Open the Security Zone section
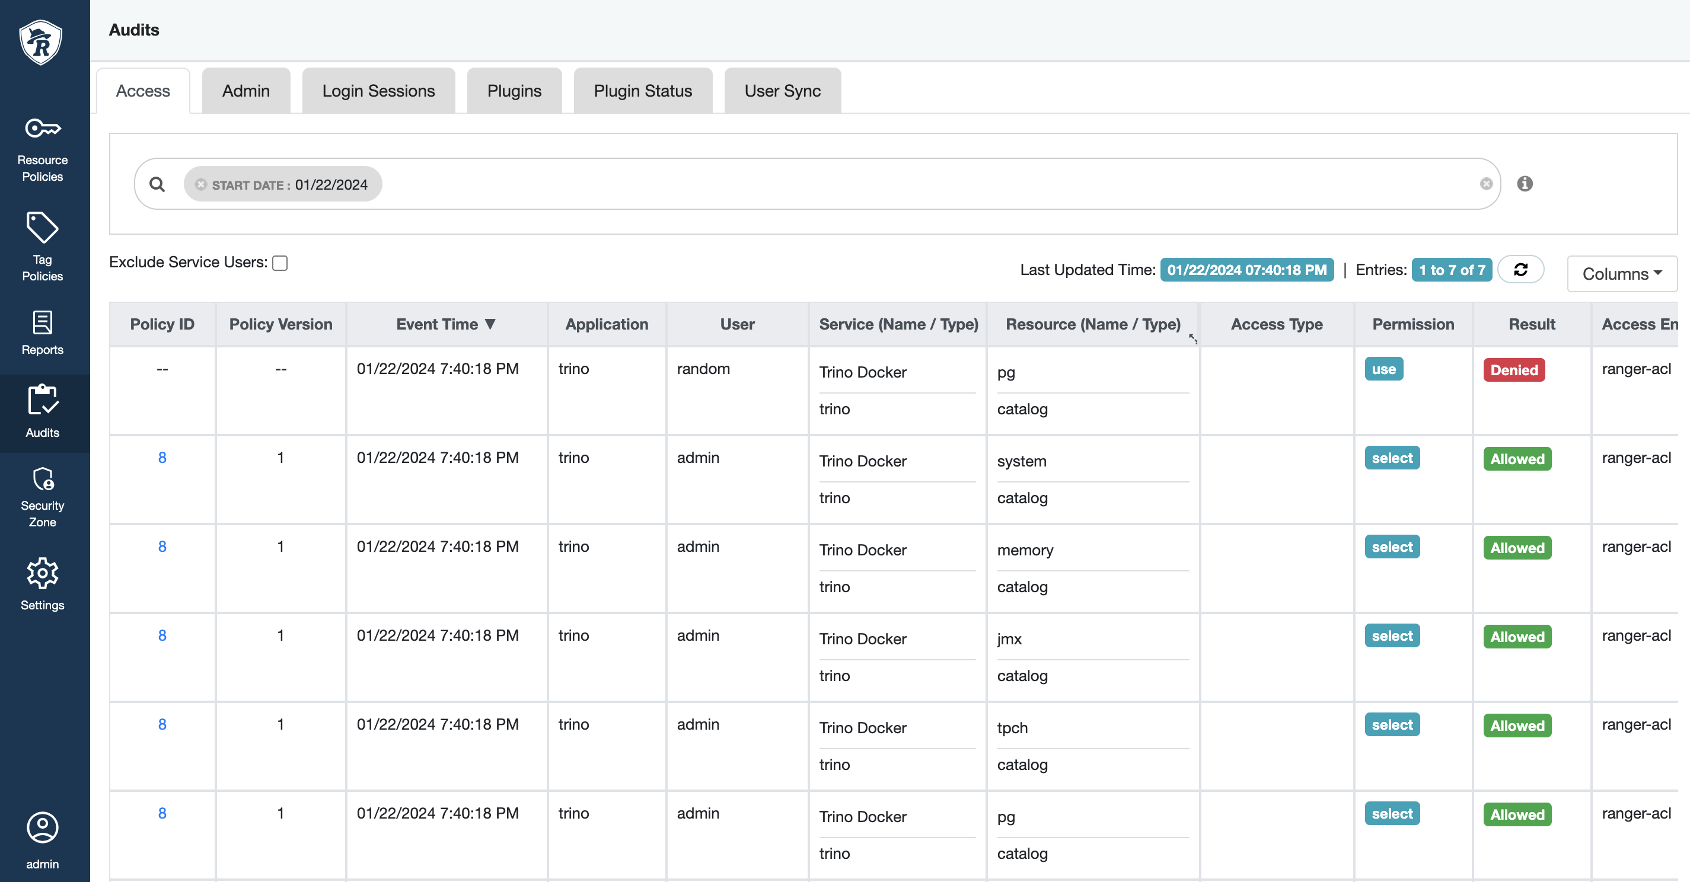The width and height of the screenshot is (1690, 882). [42, 496]
